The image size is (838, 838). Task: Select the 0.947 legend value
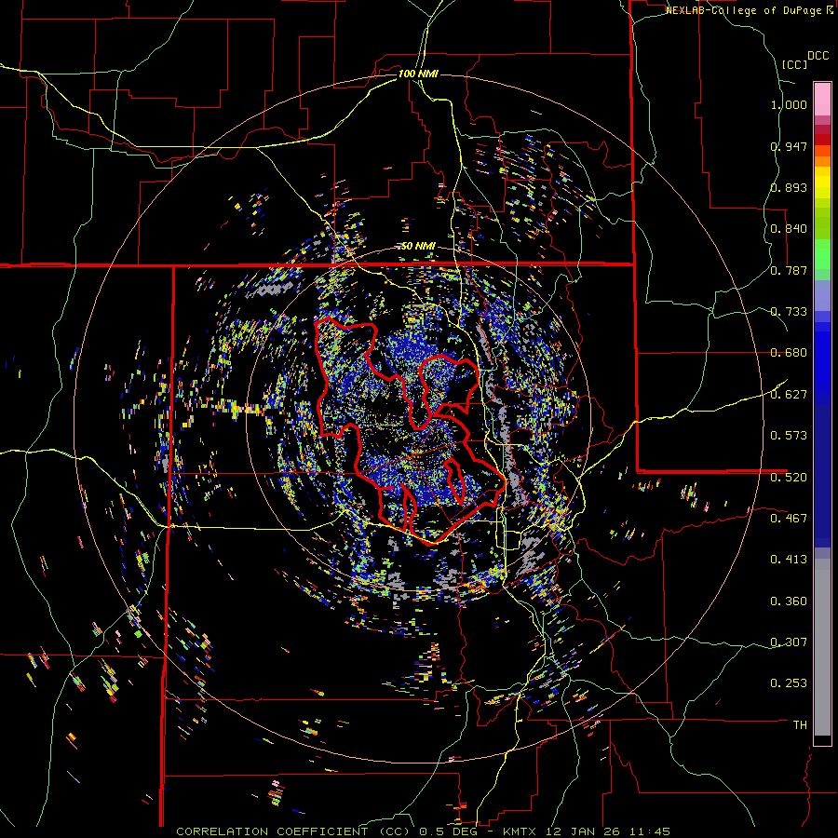click(789, 146)
